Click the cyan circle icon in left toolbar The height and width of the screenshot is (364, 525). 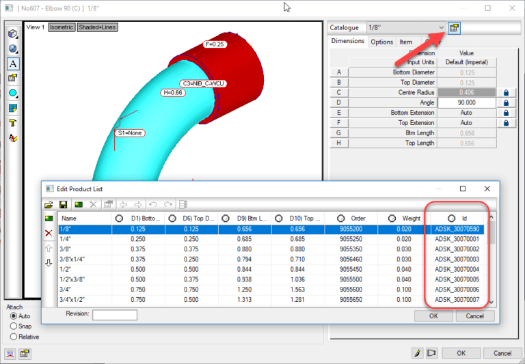(x=13, y=93)
